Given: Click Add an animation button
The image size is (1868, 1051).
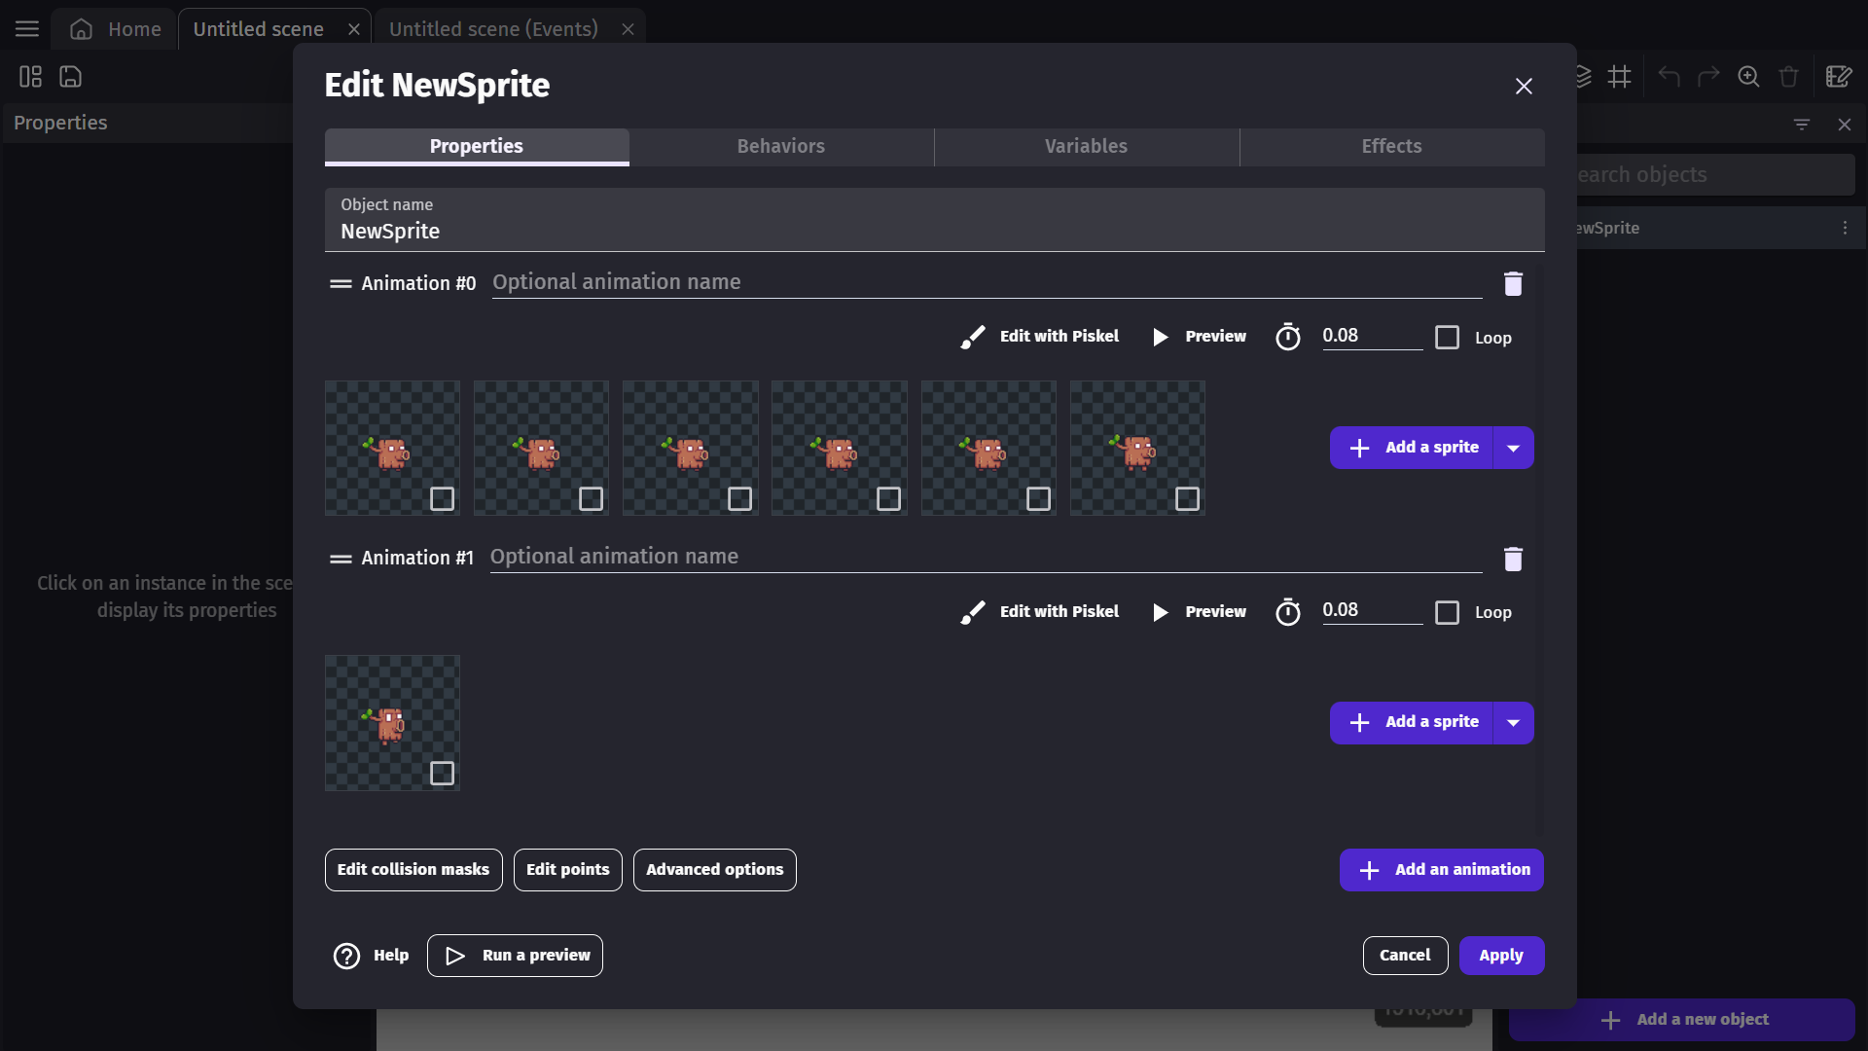Looking at the screenshot, I should [1441, 869].
